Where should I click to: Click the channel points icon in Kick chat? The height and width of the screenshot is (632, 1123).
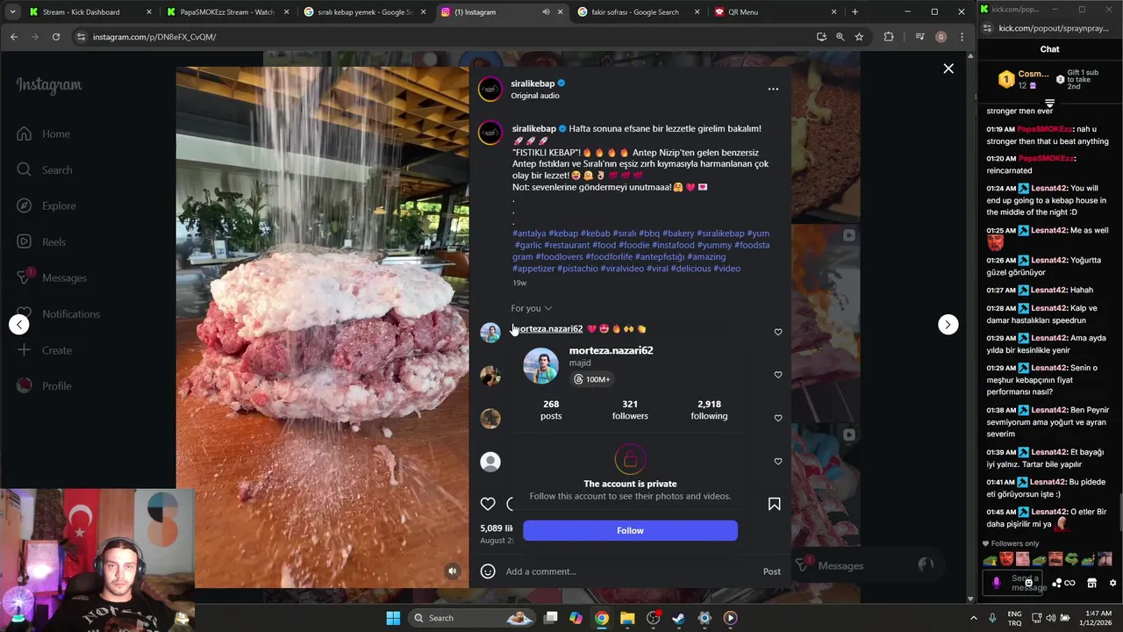coord(1057,583)
